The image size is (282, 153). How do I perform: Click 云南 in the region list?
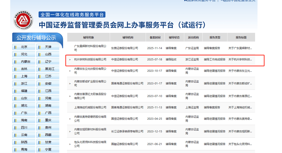point(24,135)
